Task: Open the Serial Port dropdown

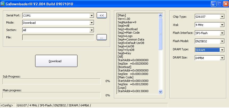Action: (92, 16)
